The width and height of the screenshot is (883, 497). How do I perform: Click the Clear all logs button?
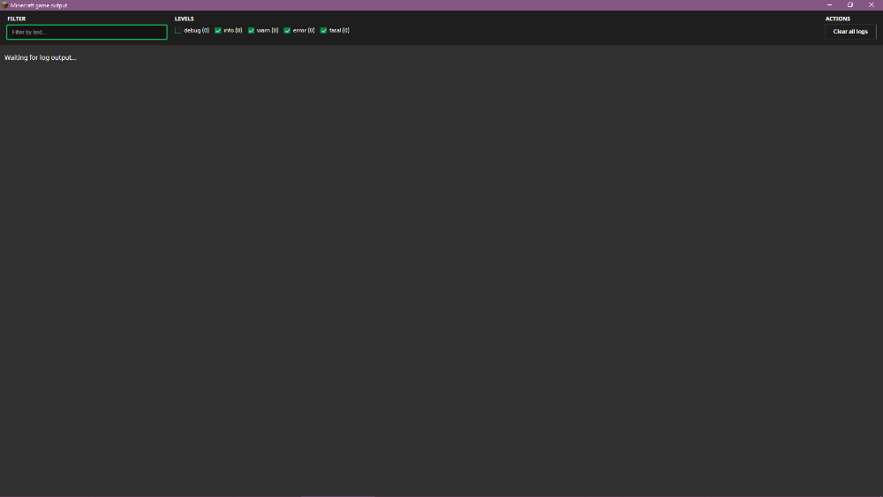(x=850, y=32)
